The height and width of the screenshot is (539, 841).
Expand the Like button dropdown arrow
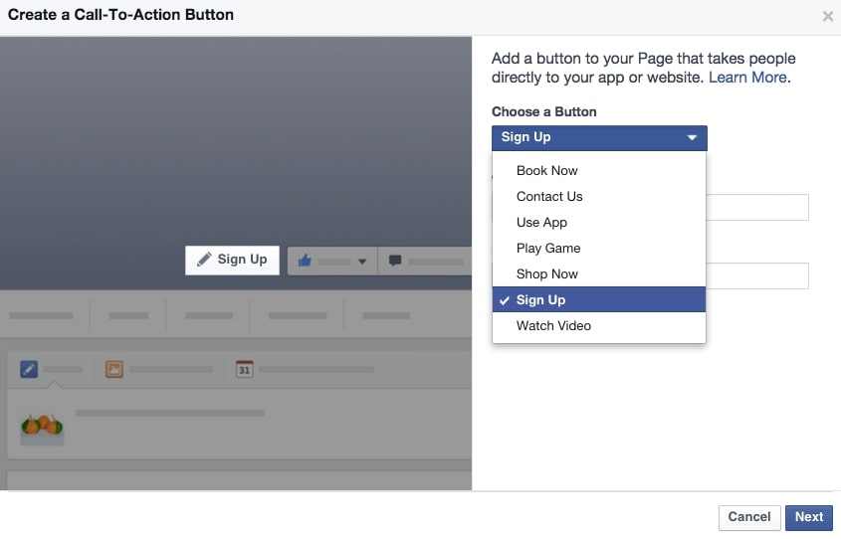[362, 262]
